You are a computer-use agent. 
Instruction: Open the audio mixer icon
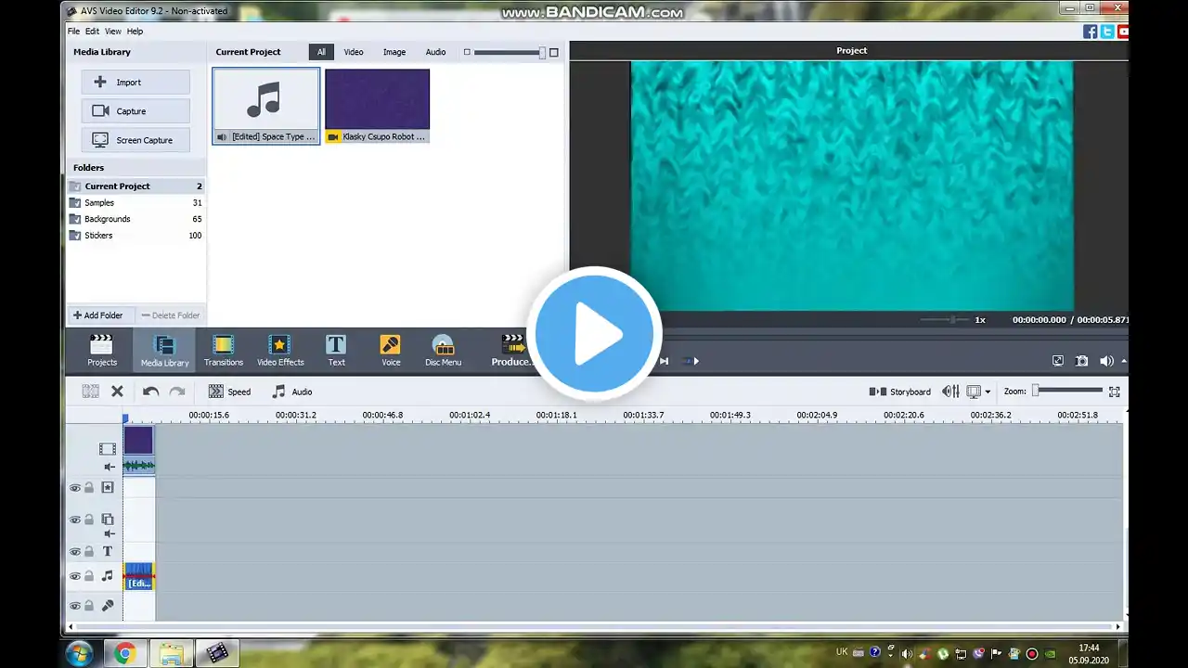(950, 392)
